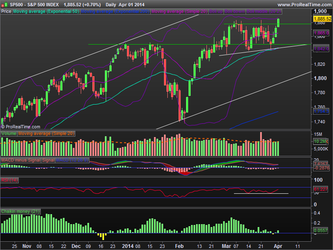Click the Mar label on date axis

tap(226, 246)
